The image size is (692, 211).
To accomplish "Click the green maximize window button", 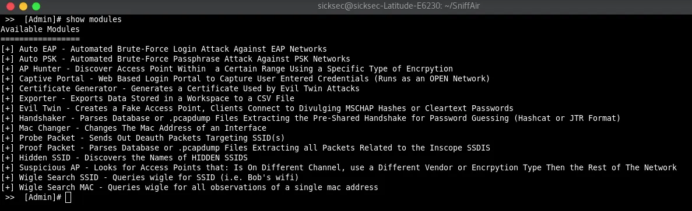I will (36, 6).
